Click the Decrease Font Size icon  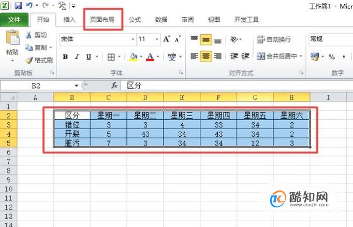(178, 39)
